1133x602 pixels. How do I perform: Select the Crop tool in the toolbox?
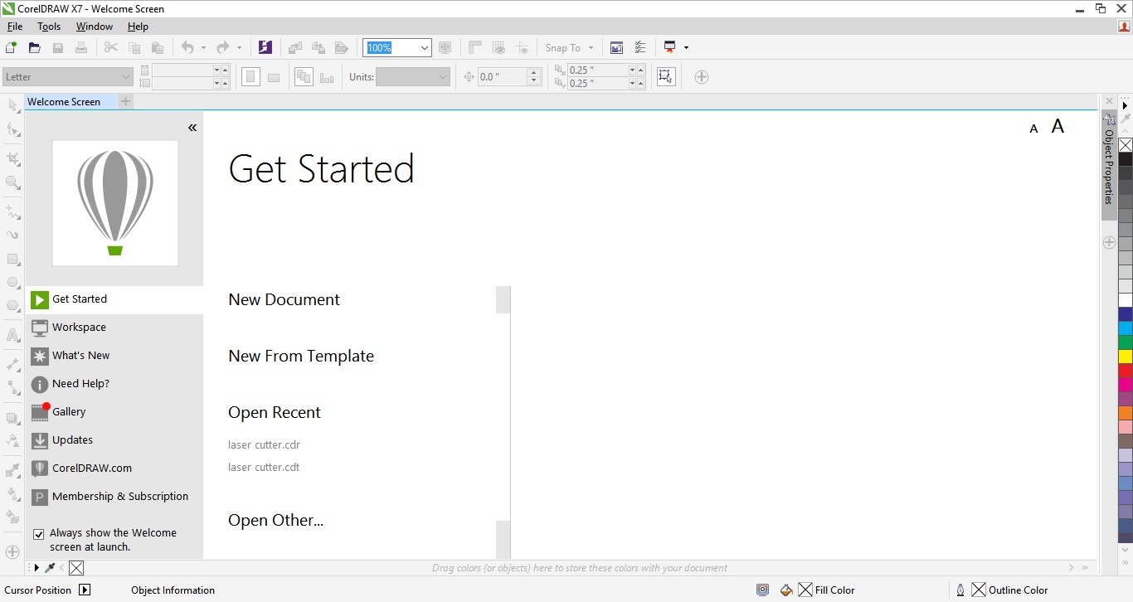tap(12, 158)
